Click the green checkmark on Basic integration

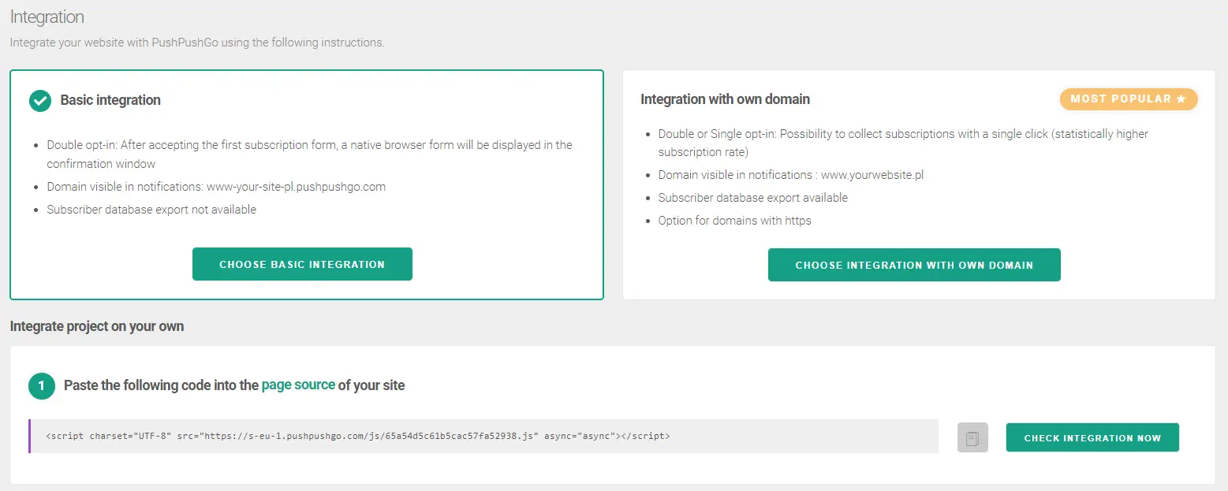pyautogui.click(x=39, y=101)
